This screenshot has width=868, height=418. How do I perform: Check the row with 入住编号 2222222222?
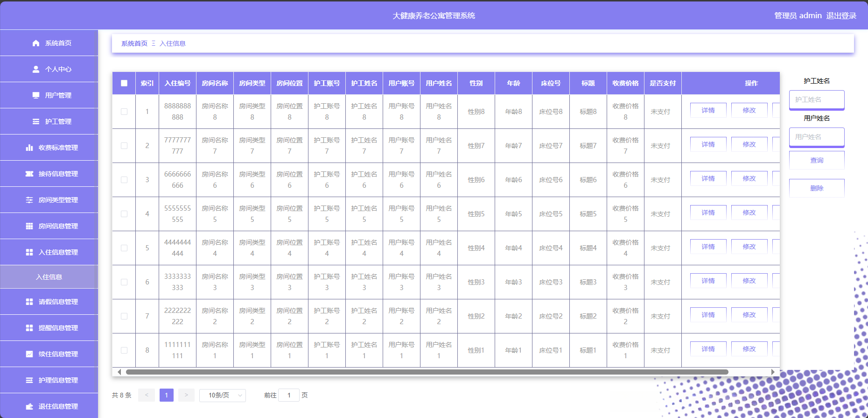click(124, 316)
